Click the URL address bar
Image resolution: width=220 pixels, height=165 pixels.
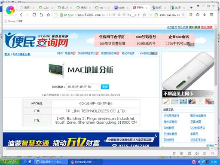click(100, 15)
